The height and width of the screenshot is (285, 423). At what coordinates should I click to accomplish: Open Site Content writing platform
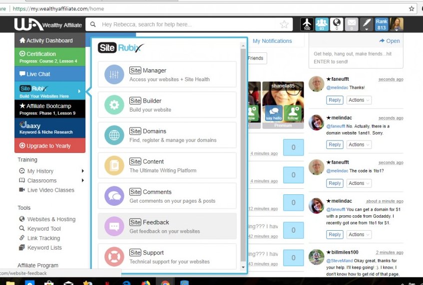pos(167,166)
